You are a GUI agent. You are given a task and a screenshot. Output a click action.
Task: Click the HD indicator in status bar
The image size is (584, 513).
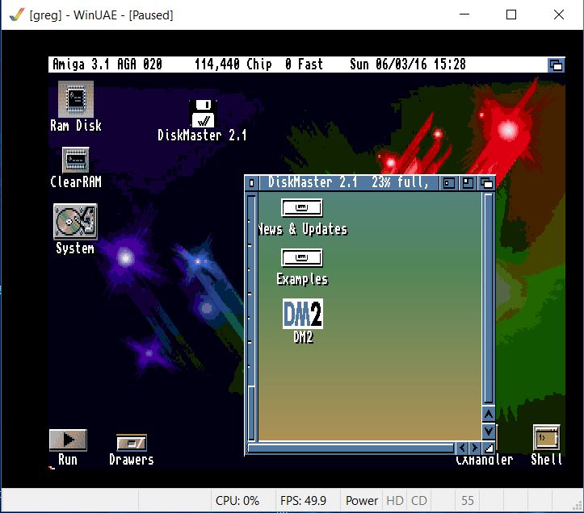coord(395,501)
